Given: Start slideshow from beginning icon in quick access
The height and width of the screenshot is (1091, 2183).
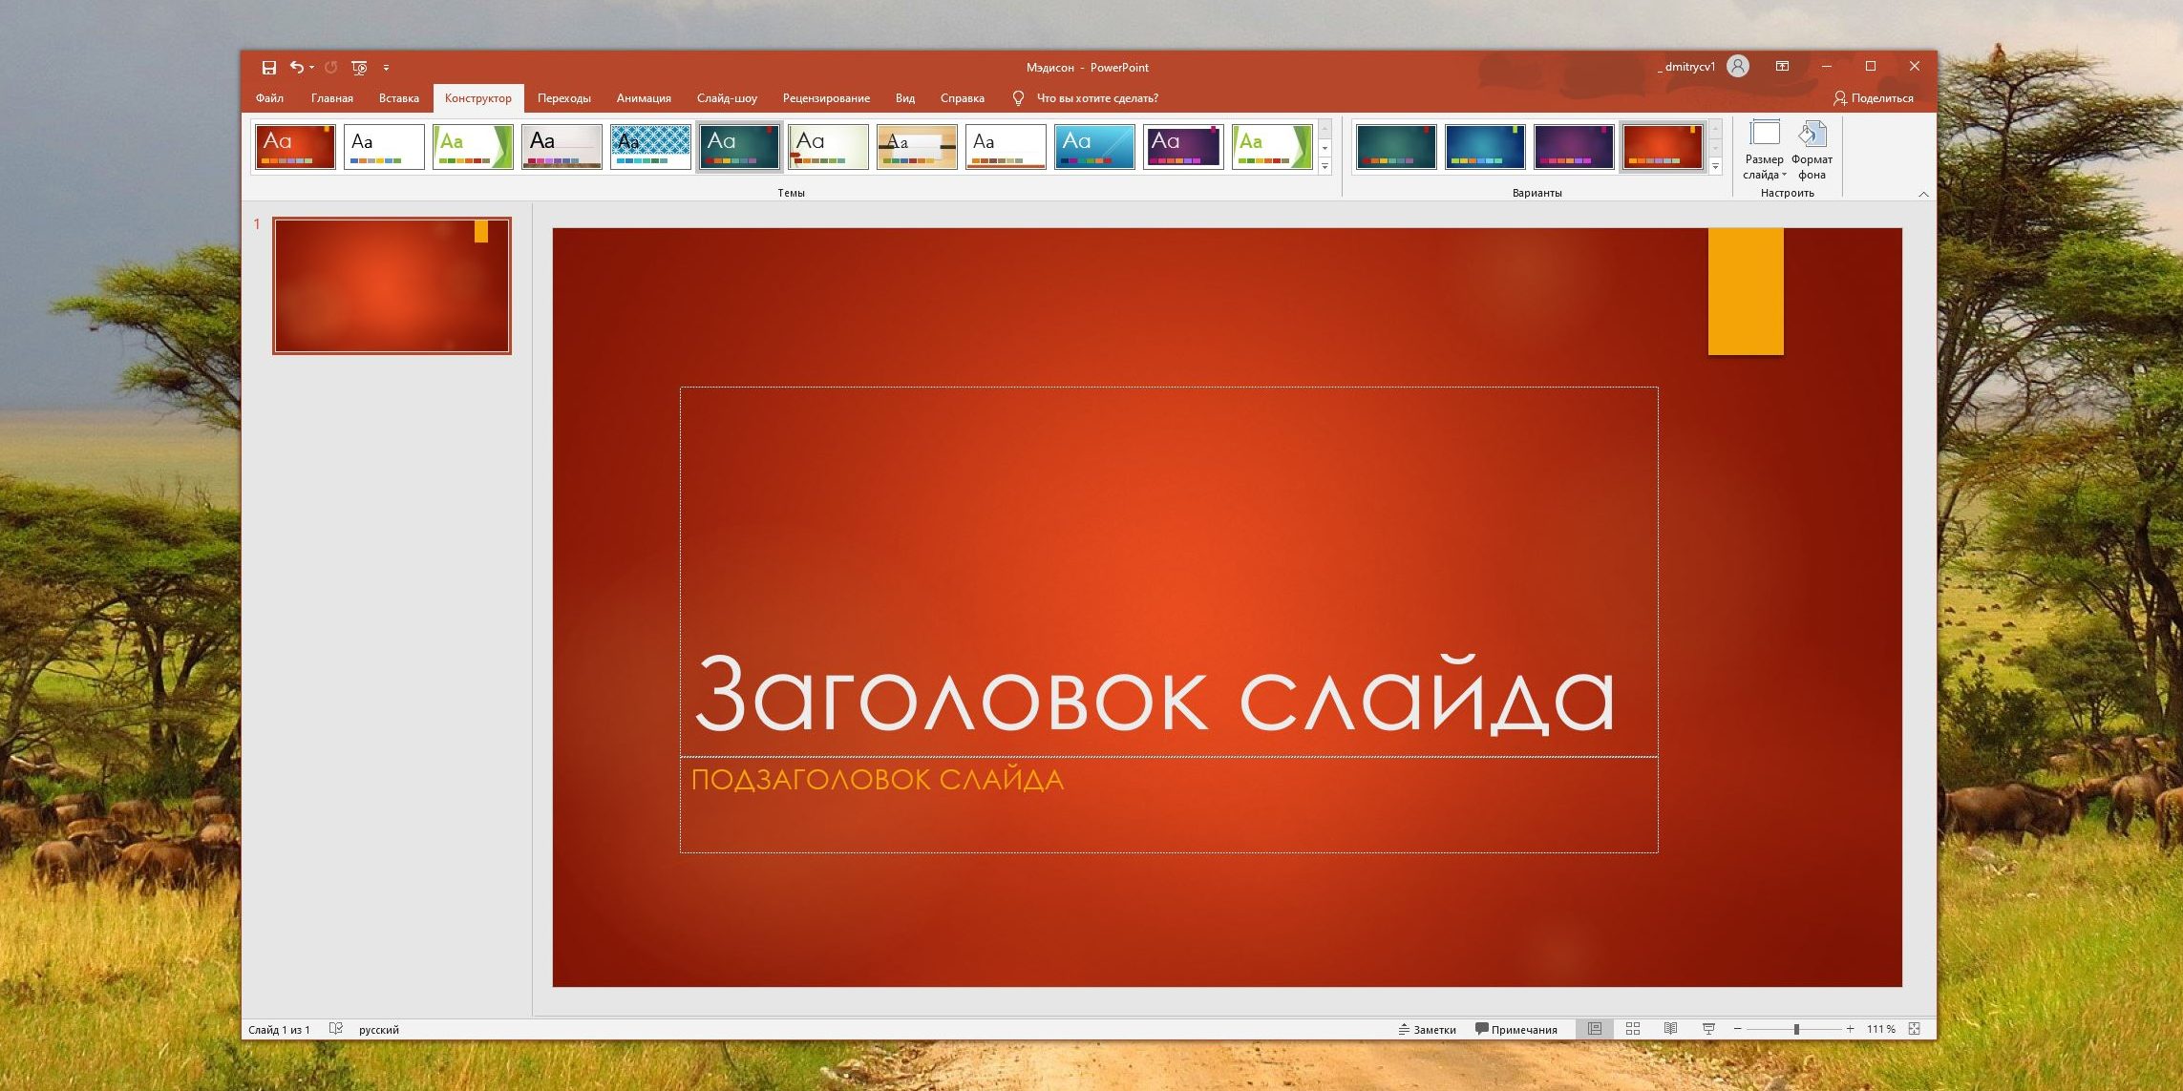Looking at the screenshot, I should [x=359, y=67].
